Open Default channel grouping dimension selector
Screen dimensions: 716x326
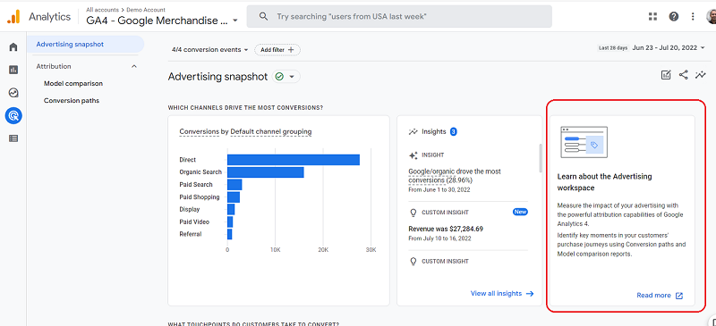tap(271, 132)
